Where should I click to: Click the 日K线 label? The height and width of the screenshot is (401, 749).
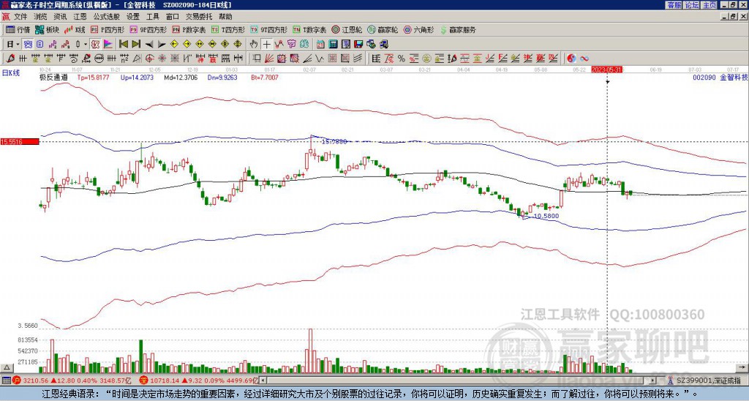click(10, 73)
